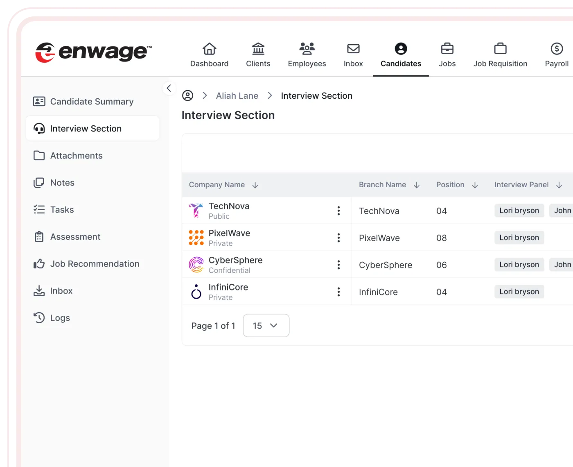This screenshot has width=573, height=467.
Task: Open the rows-per-page dropdown showing 15
Action: [x=266, y=325]
